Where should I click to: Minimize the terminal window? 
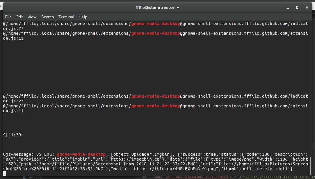[x=288, y=8]
